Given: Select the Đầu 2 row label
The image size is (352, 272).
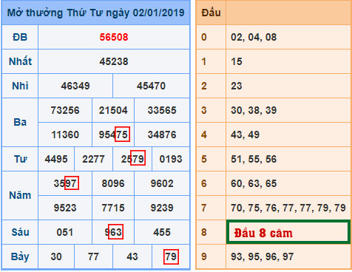Looking at the screenshot, I should (204, 86).
